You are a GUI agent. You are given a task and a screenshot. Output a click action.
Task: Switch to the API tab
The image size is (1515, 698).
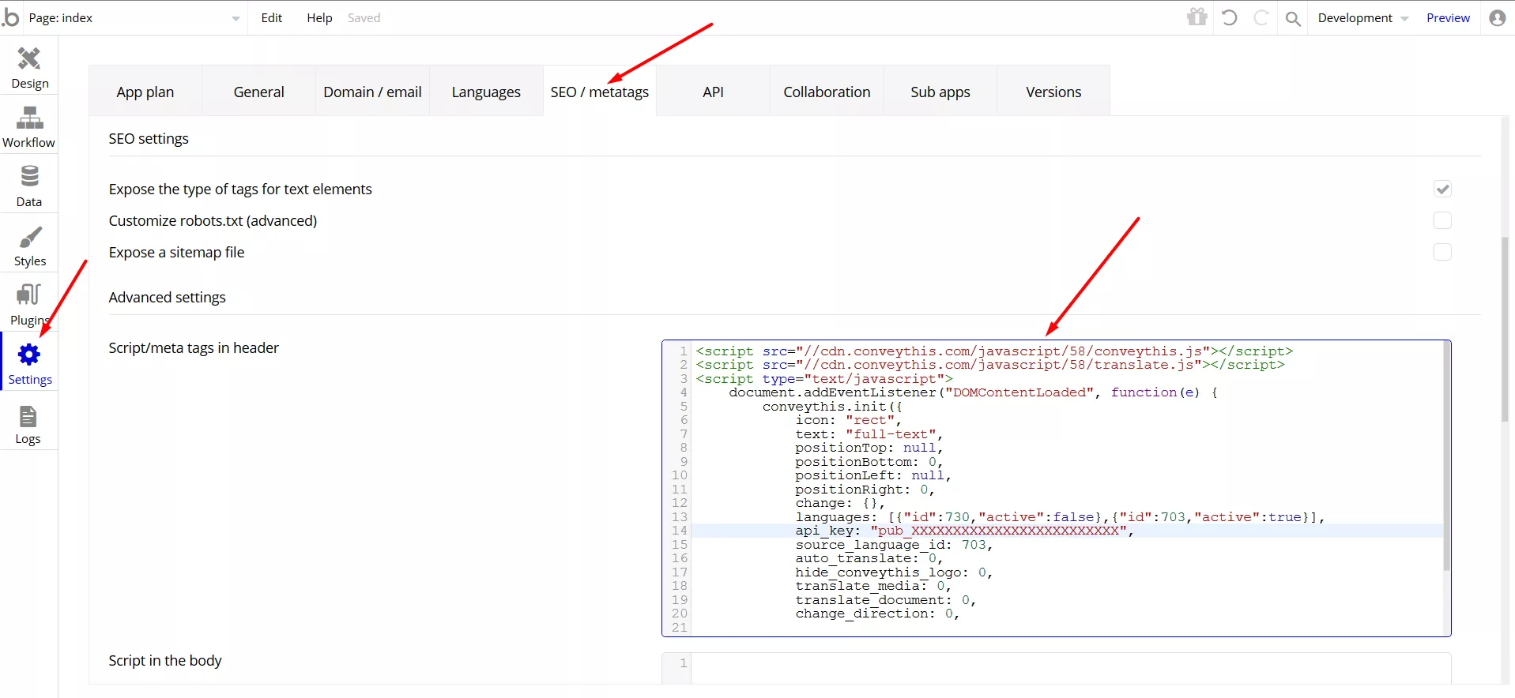pyautogui.click(x=713, y=92)
